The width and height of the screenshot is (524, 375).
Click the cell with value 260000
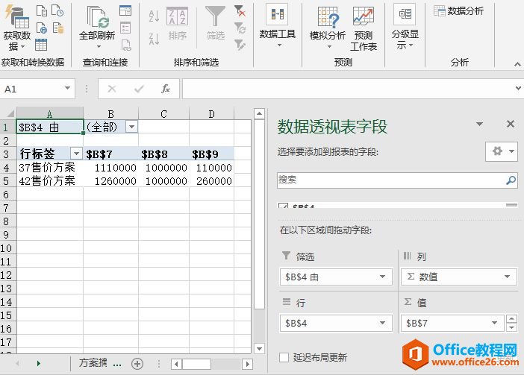tap(211, 180)
